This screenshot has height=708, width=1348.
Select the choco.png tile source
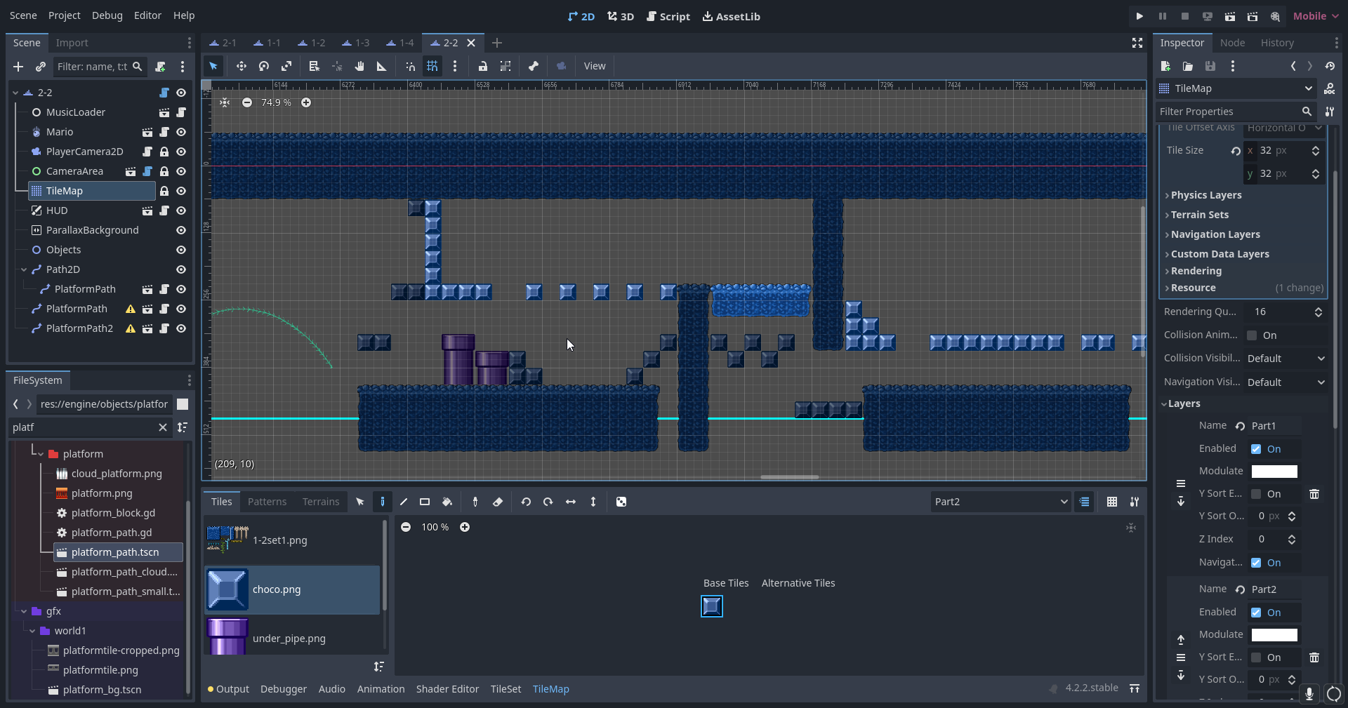click(x=292, y=589)
